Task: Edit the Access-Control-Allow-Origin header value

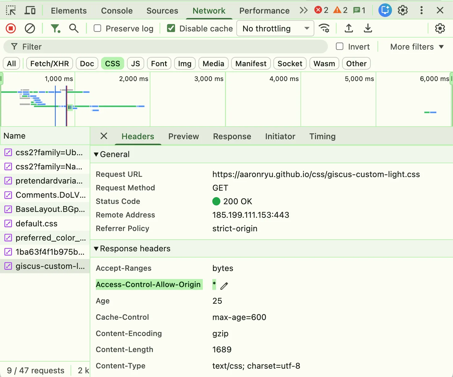Action: pos(224,286)
